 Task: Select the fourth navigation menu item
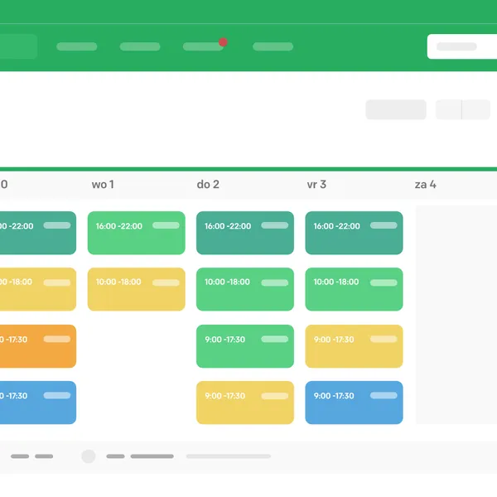point(273,47)
